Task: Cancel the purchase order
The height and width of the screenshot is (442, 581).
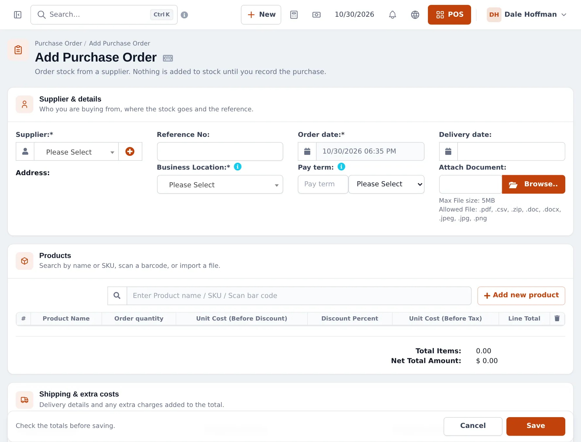Action: (473, 426)
